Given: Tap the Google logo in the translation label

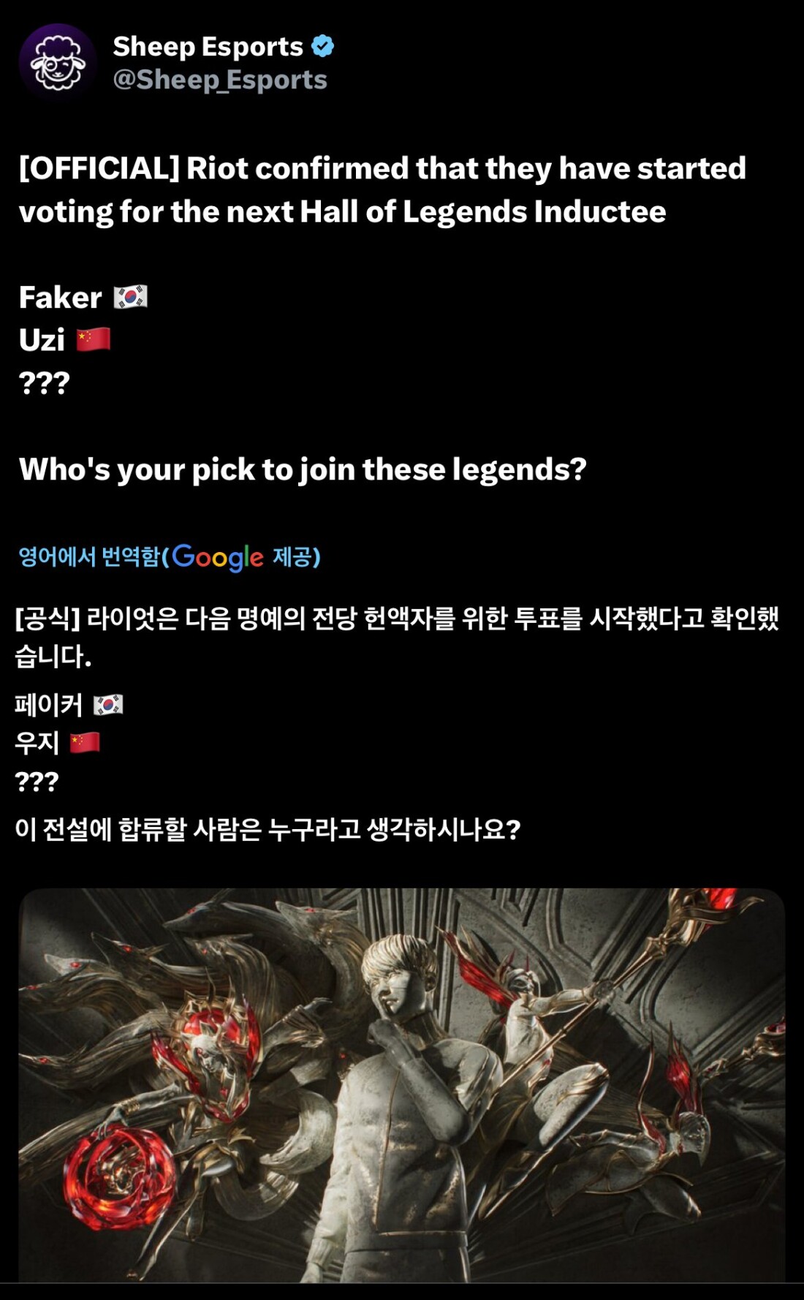Looking at the screenshot, I should pyautogui.click(x=218, y=558).
